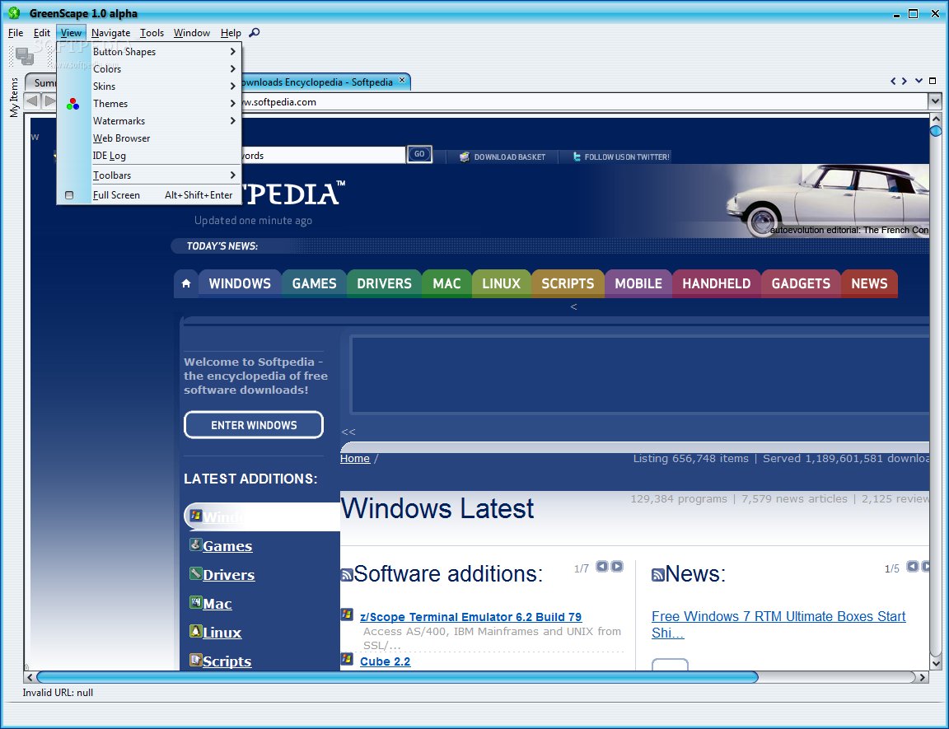Click the horizontal scrollbar thumb
The image size is (949, 729).
click(397, 677)
